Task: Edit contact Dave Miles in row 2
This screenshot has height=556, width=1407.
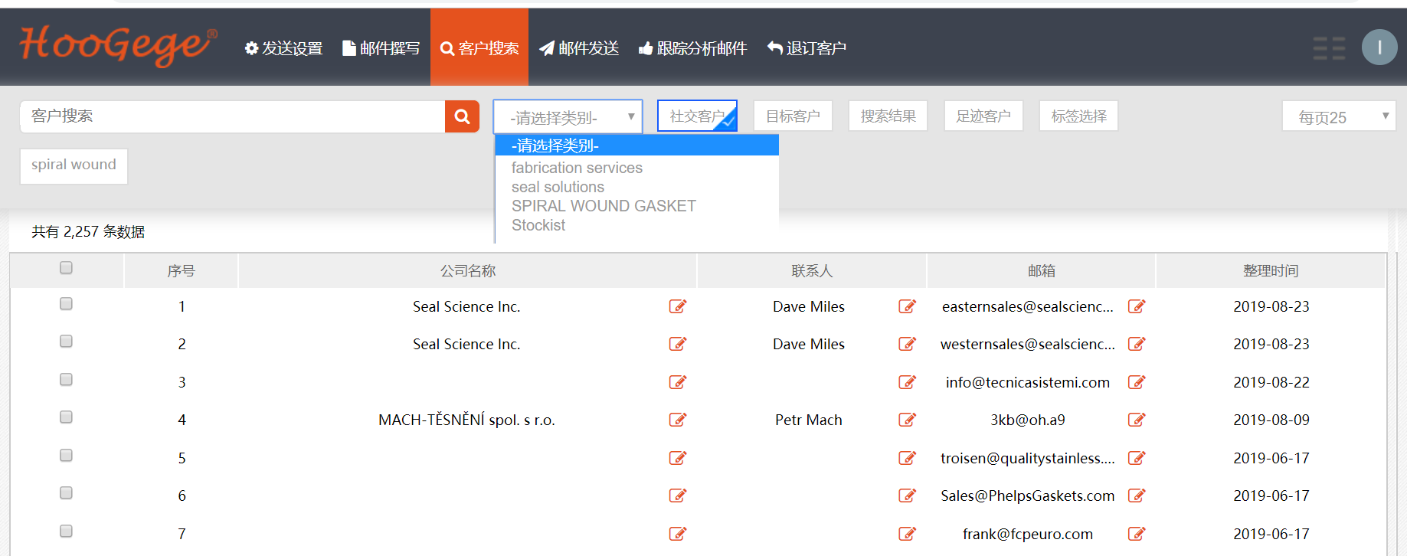Action: point(908,344)
